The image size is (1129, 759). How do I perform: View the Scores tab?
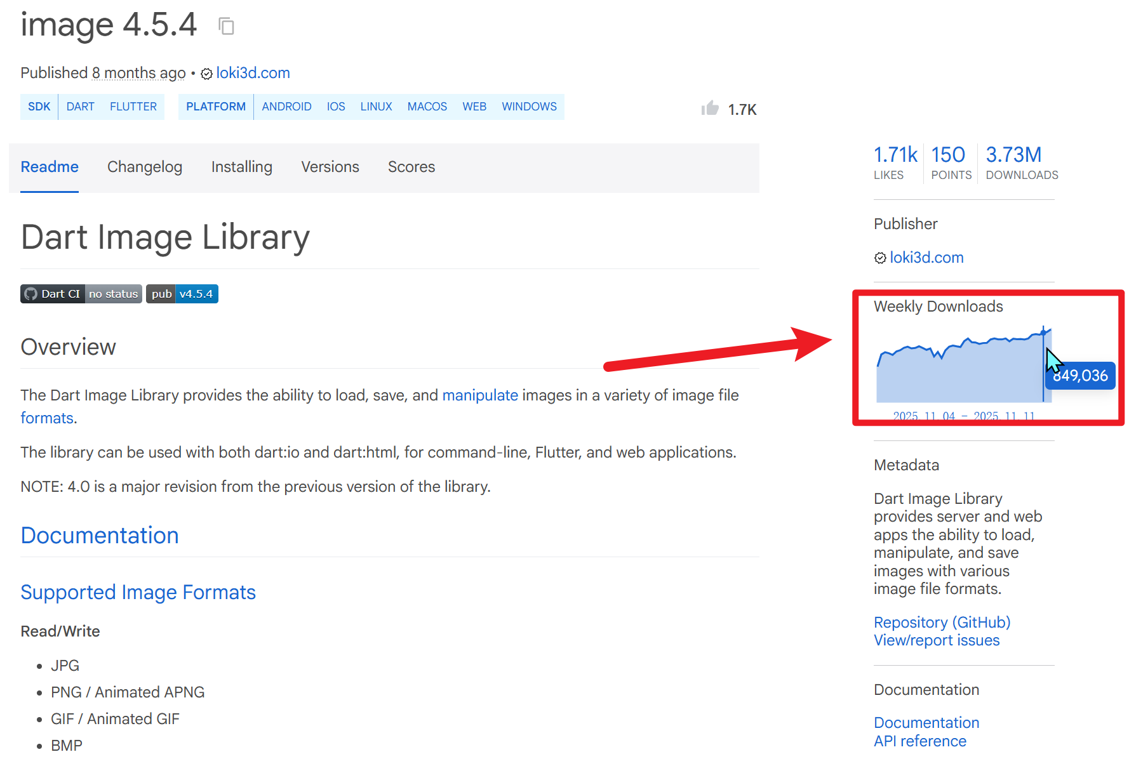[411, 167]
